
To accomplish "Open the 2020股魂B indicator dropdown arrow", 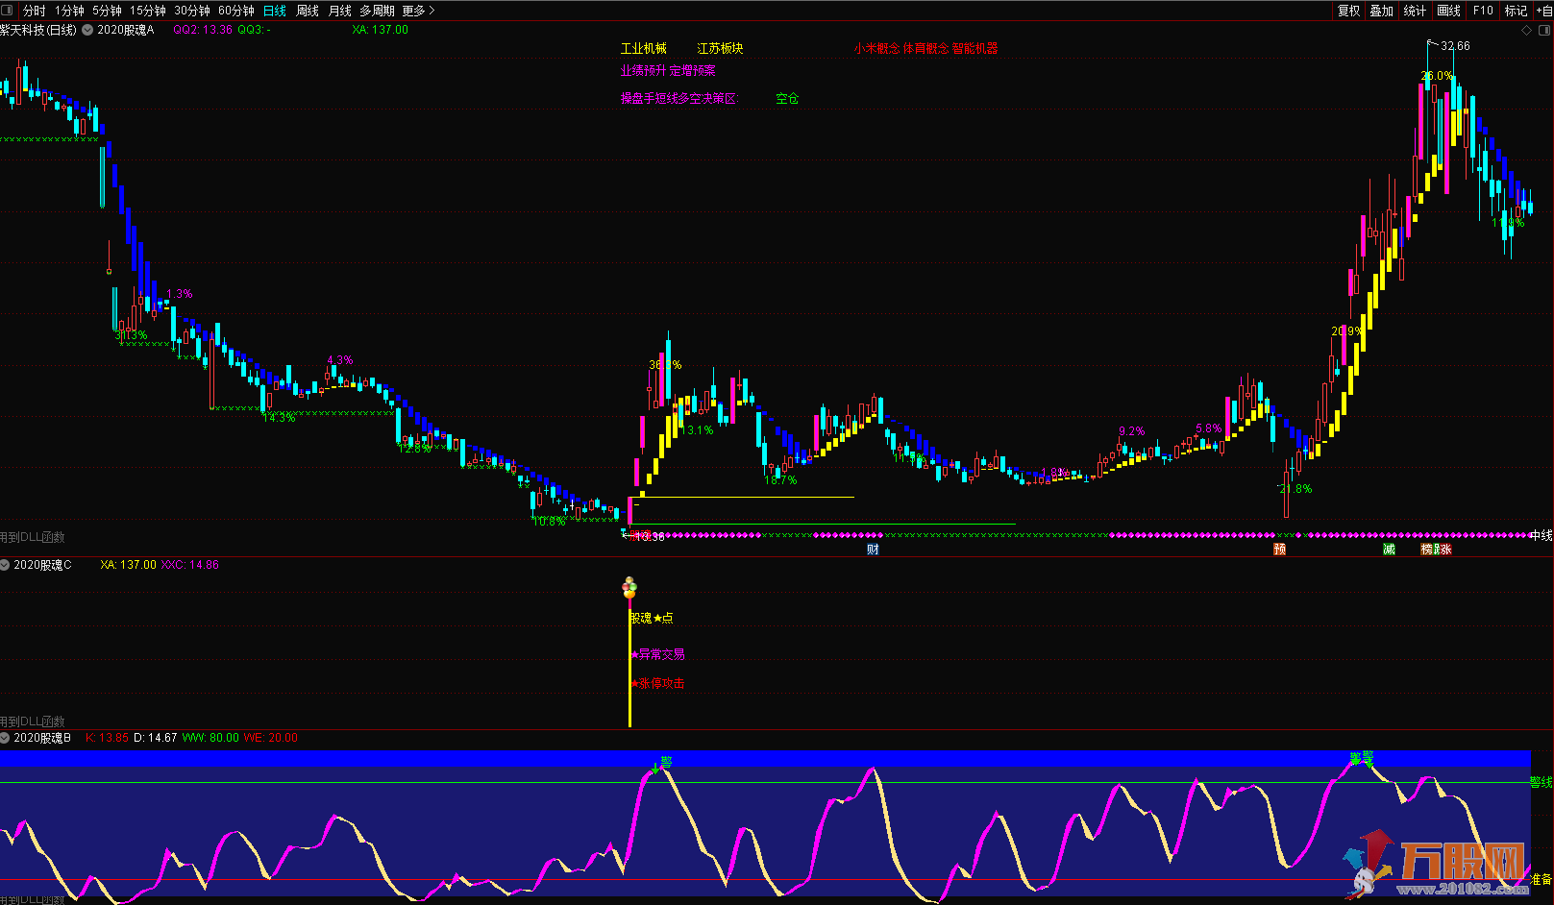I will (6, 738).
